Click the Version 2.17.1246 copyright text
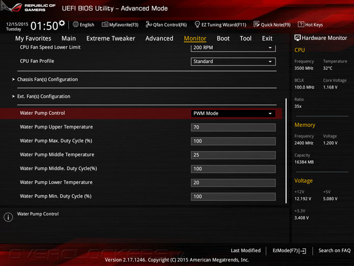Viewport: 354px width, 266px height. click(177, 260)
